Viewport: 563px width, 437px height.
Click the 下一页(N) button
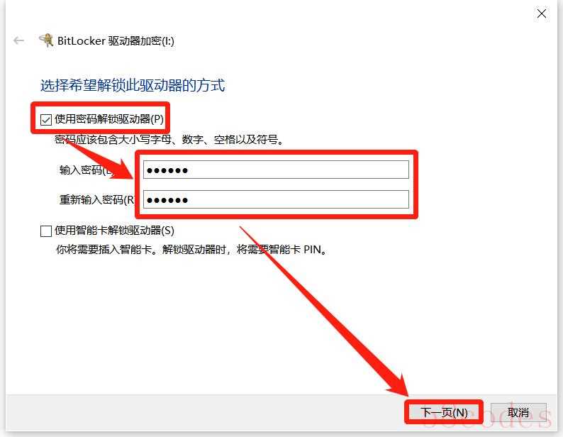pos(444,412)
